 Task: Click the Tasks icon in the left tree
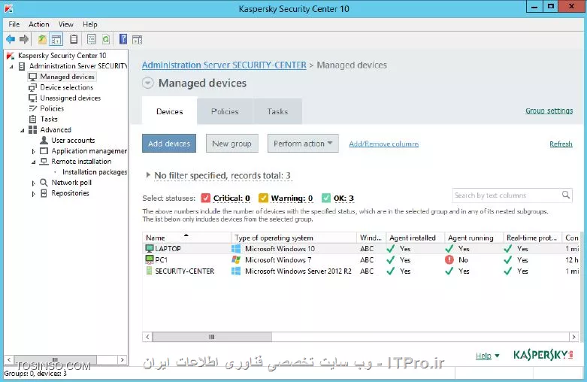[x=33, y=119]
